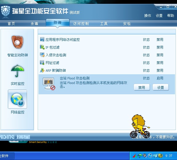Screen dimensions: 177x160
Task: Click the 出站 Flood monitor icon
Action: click(49, 84)
